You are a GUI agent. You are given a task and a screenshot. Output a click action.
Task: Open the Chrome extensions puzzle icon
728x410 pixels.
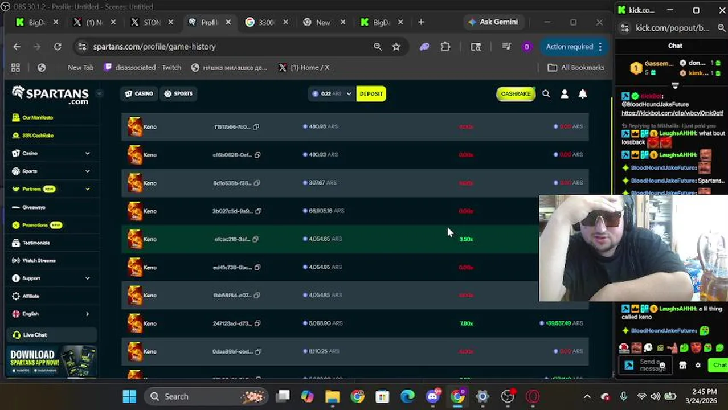(x=445, y=47)
